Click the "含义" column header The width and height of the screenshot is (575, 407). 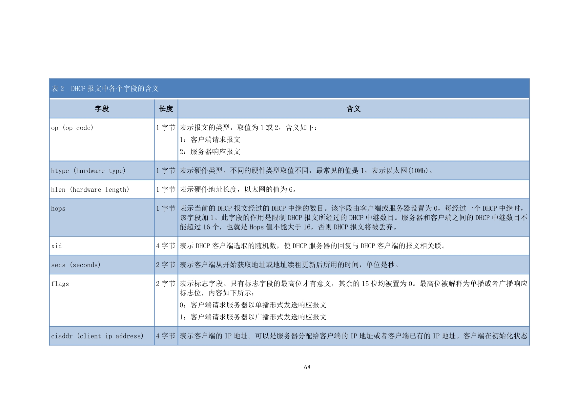coord(353,109)
